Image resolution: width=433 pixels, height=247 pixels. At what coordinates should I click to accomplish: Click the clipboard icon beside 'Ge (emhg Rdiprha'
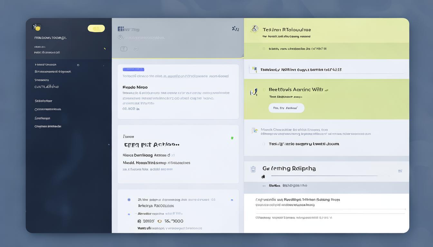pos(253,169)
